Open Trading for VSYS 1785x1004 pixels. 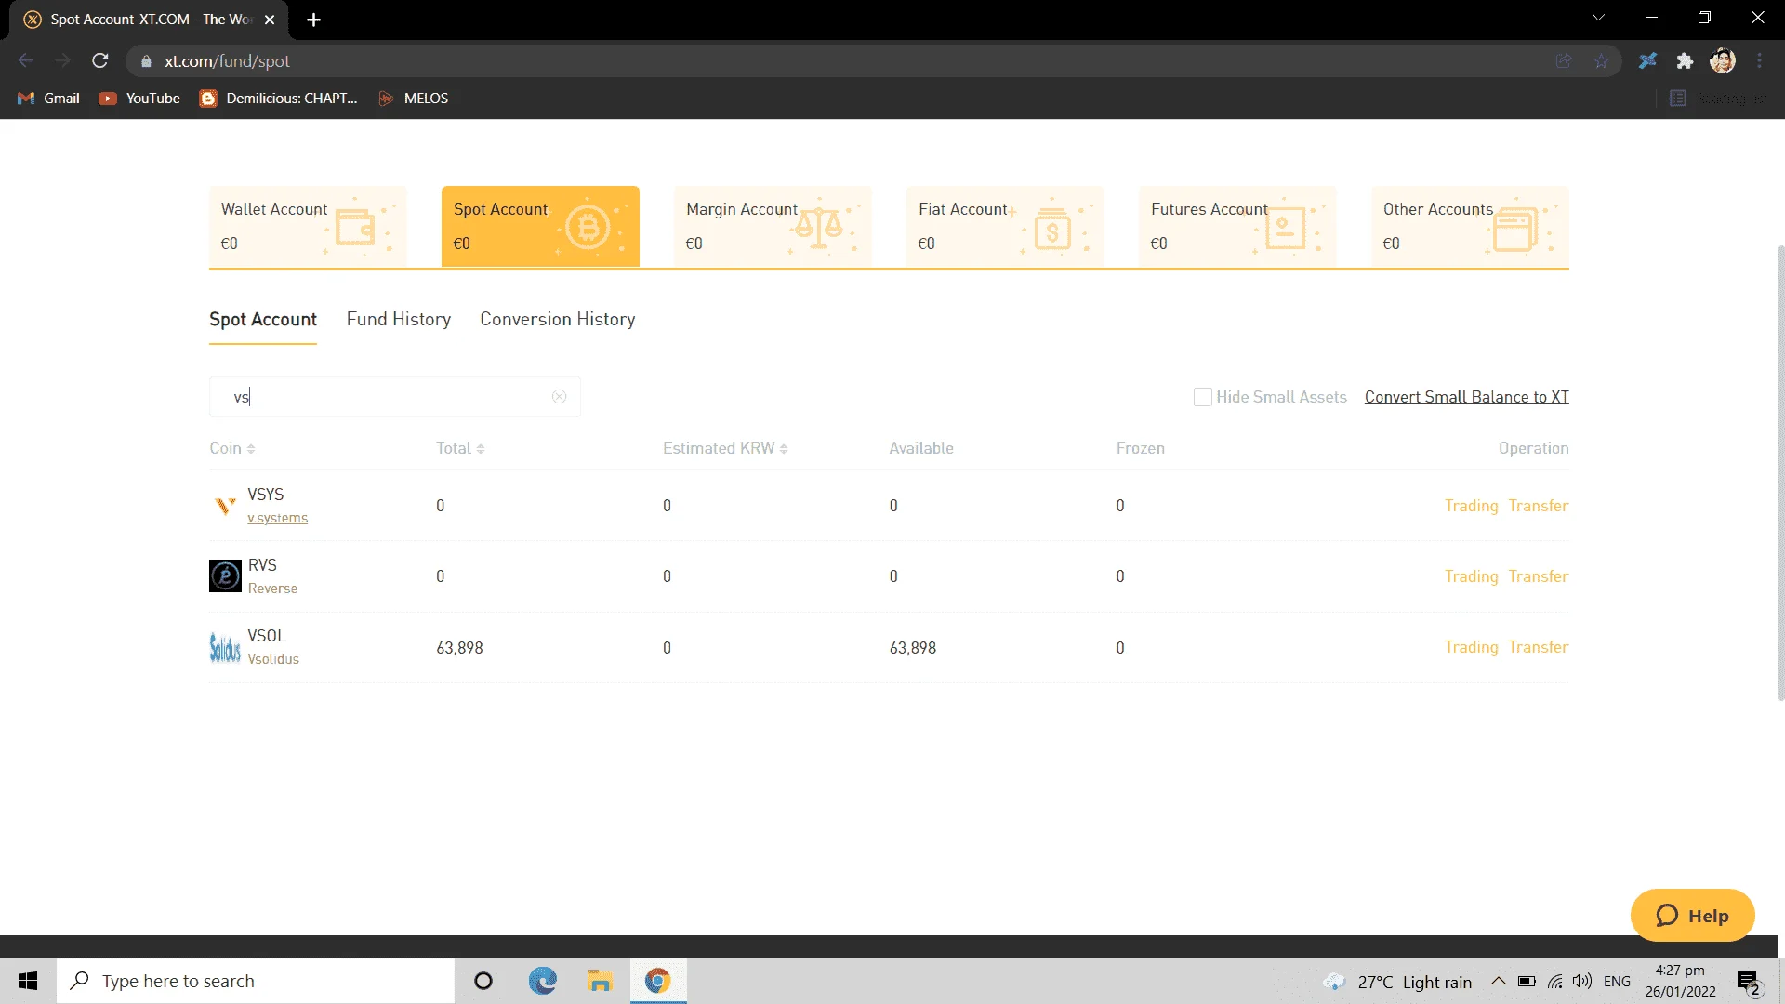1471,506
